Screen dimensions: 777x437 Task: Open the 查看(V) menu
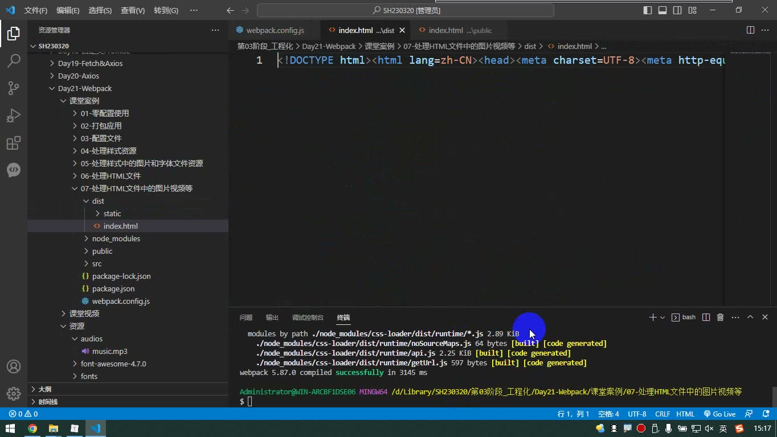(133, 10)
